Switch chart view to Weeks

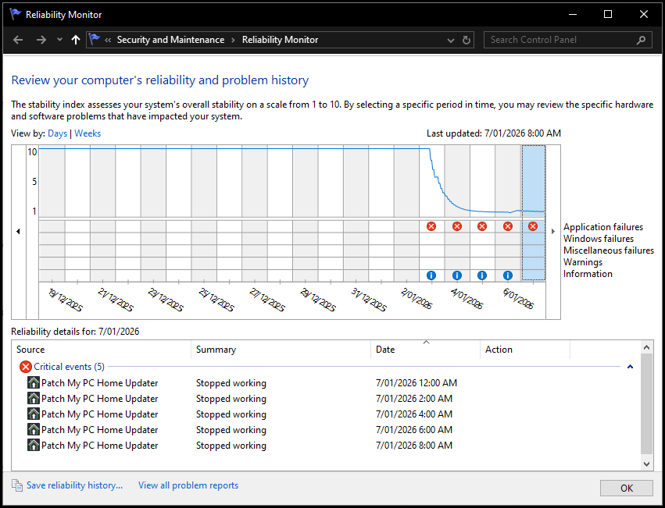(x=88, y=133)
